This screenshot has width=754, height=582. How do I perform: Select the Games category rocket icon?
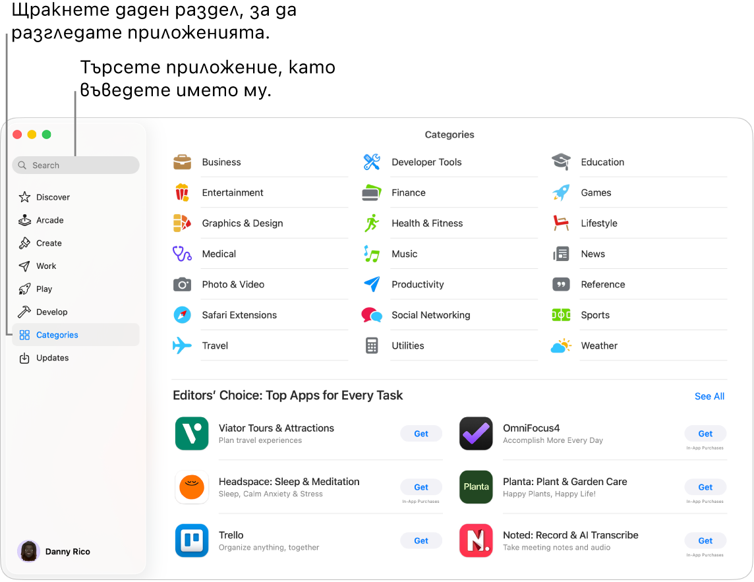(561, 192)
